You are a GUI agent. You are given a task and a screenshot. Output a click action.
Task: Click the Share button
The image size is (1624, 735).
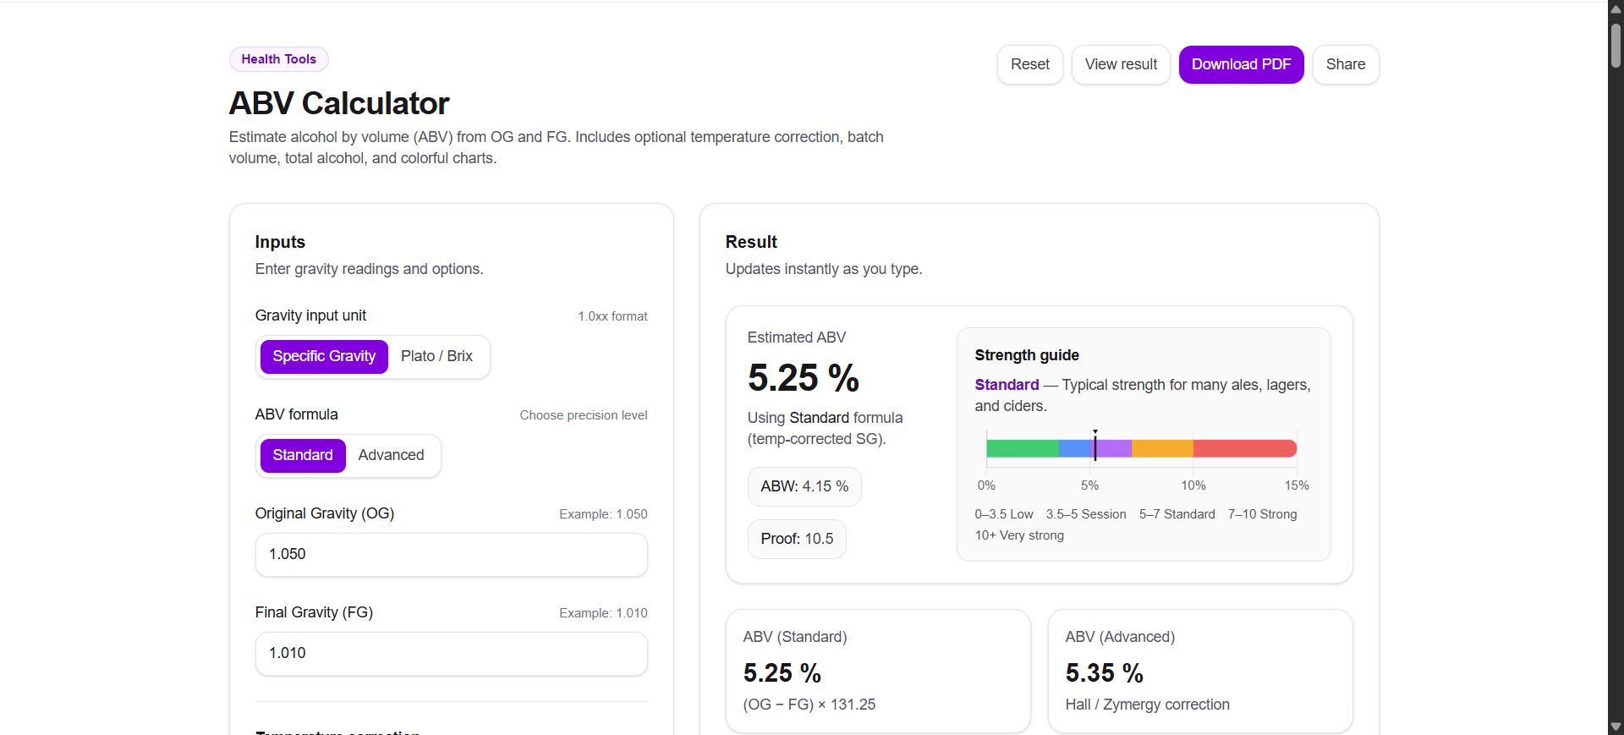point(1345,64)
